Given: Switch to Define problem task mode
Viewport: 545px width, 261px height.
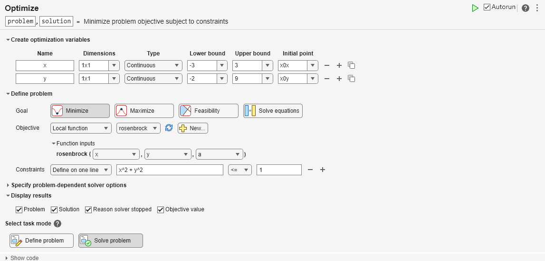Looking at the screenshot, I should (x=42, y=241).
